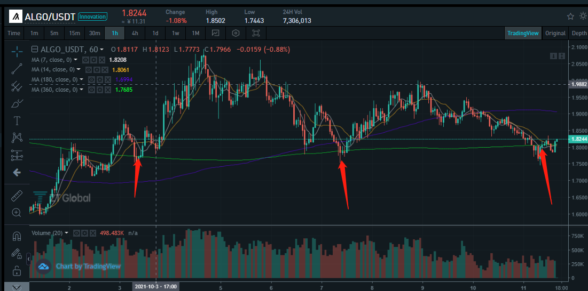Image resolution: width=588 pixels, height=291 pixels.
Task: Remove the MA 360 indicator
Action: (x=107, y=90)
